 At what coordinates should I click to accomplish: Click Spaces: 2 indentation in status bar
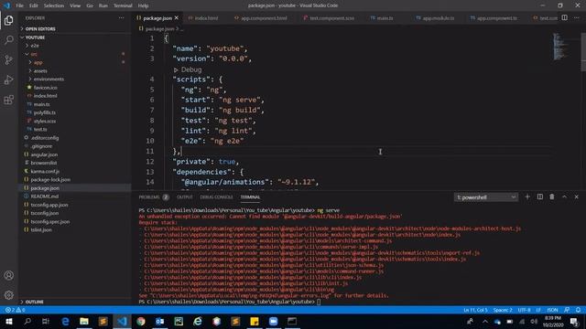tap(503, 310)
